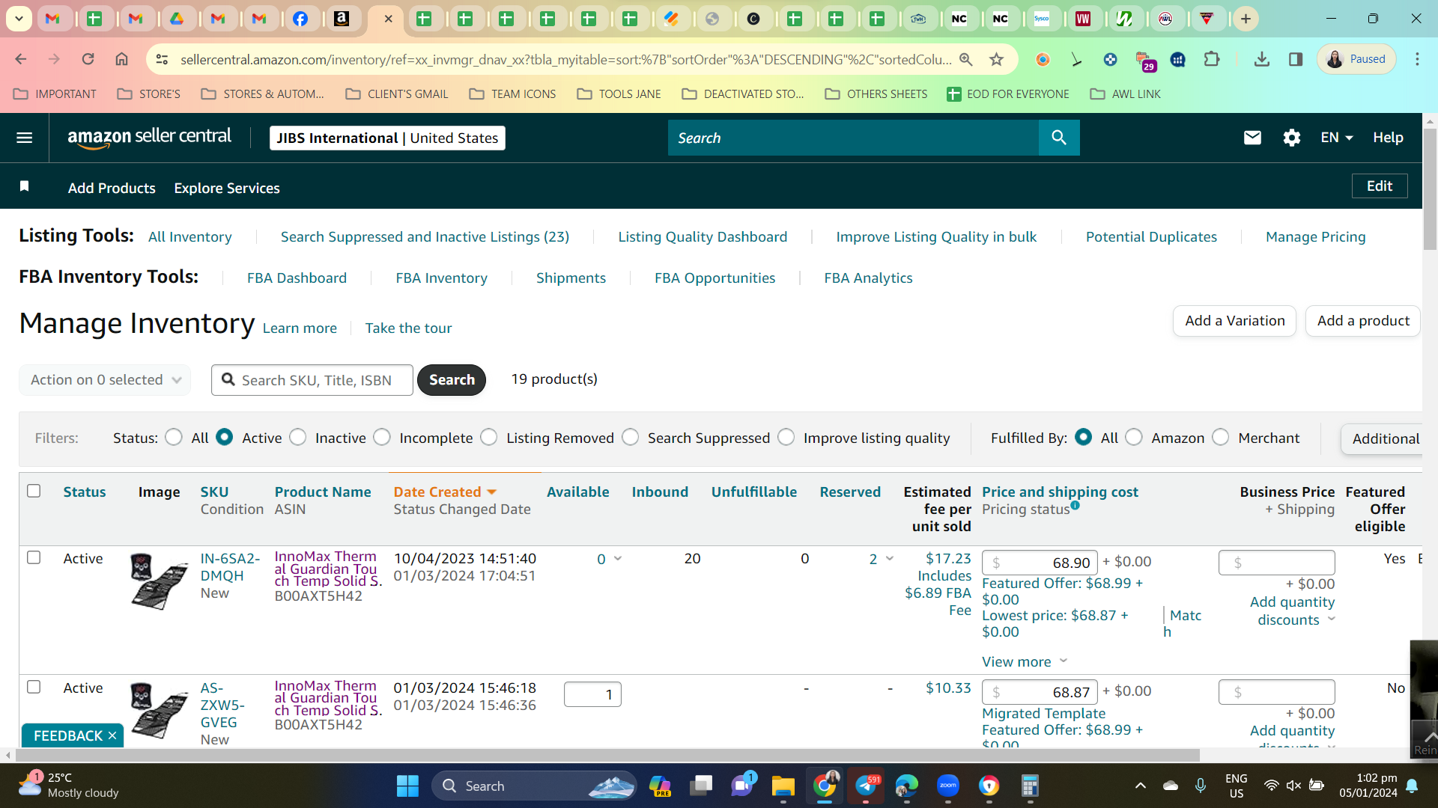Open the browser extensions puzzle icon
Image resolution: width=1438 pixels, height=808 pixels.
pyautogui.click(x=1212, y=59)
